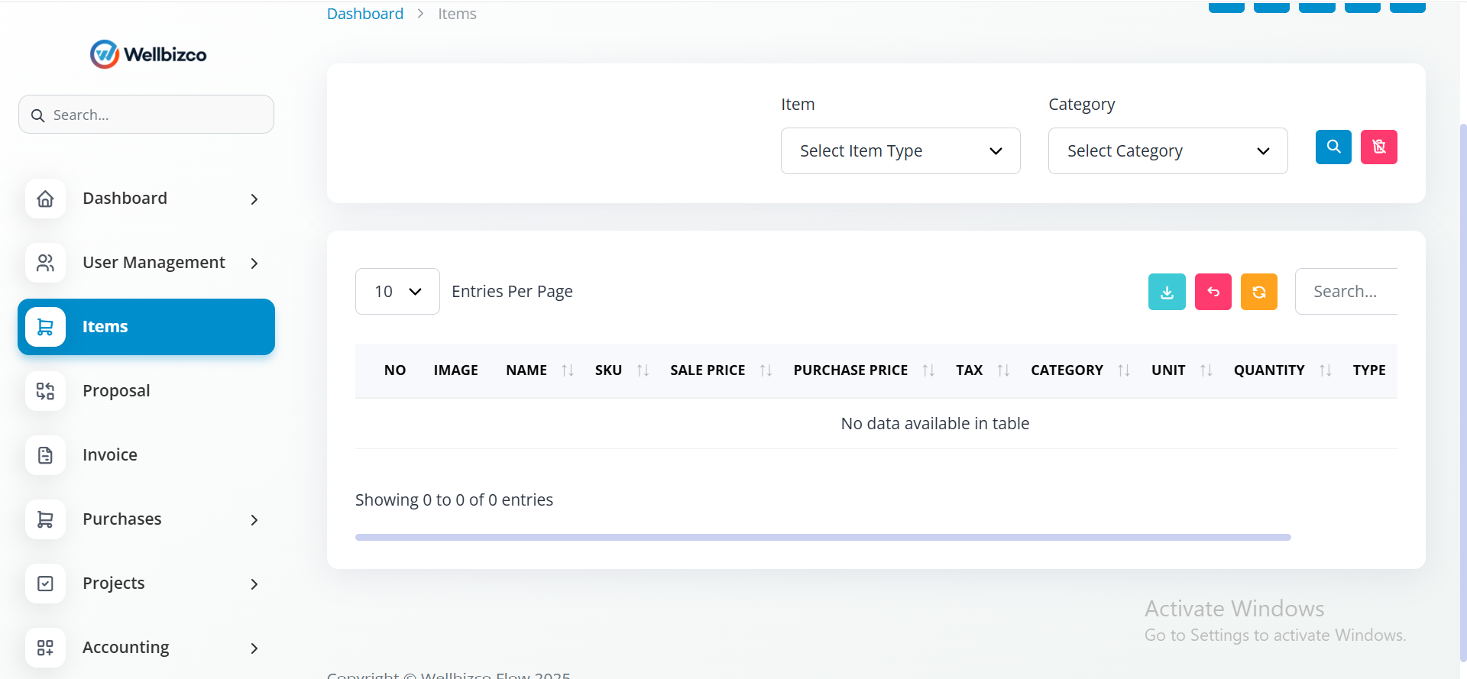The height and width of the screenshot is (679, 1467).
Task: Open Purchases in the sidebar
Action: (146, 519)
